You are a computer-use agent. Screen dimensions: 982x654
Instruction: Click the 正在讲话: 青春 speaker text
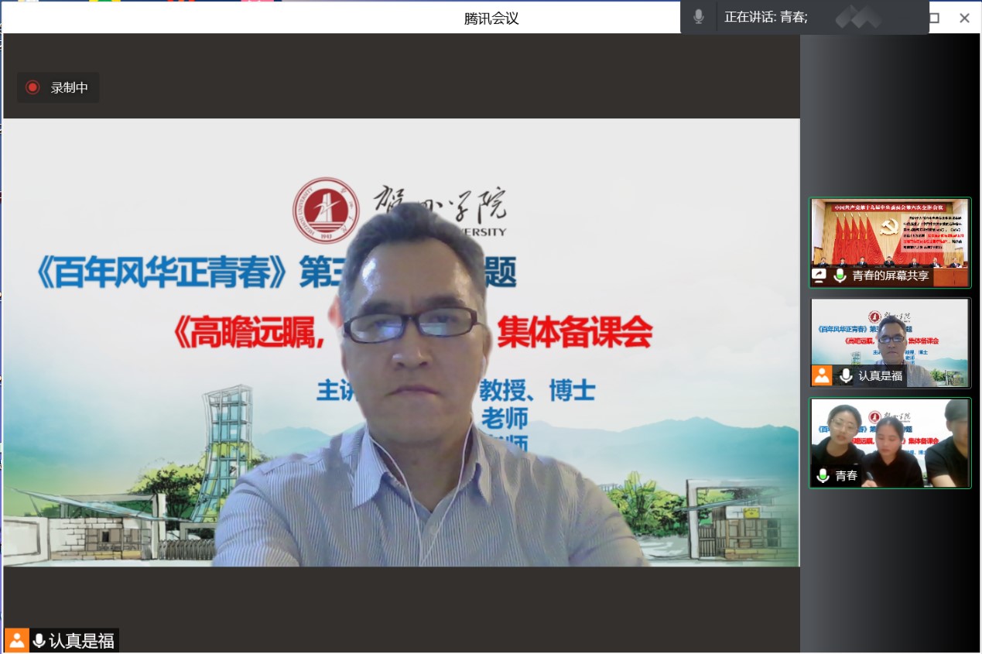click(x=765, y=17)
